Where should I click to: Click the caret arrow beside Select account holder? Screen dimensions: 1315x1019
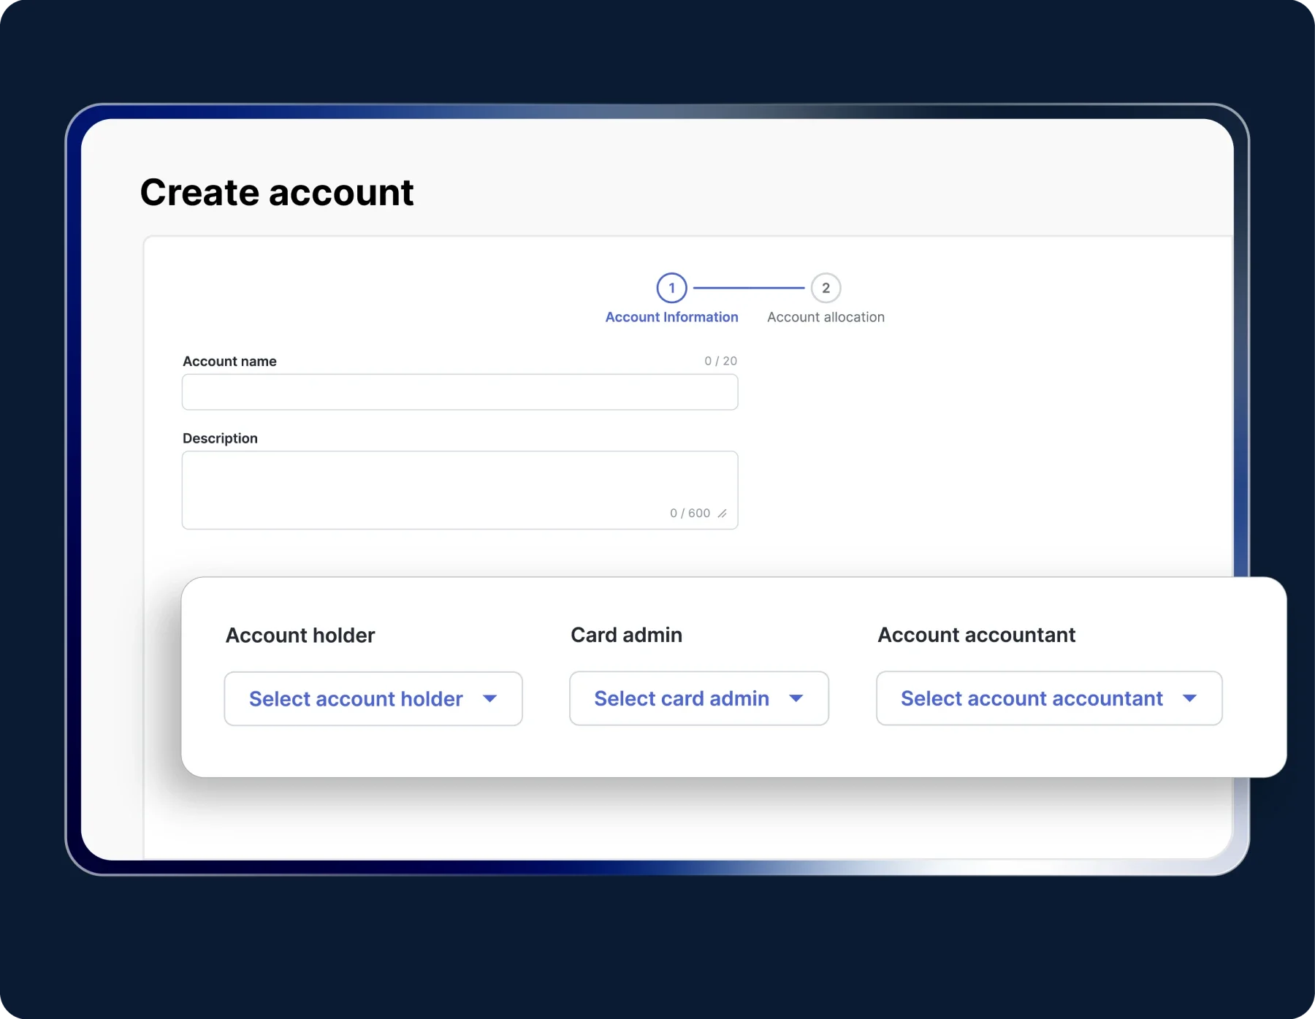tap(490, 699)
